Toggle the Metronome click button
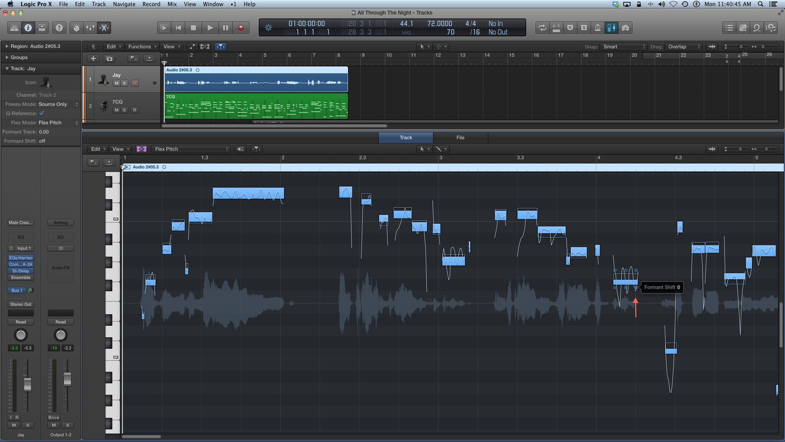 point(598,28)
